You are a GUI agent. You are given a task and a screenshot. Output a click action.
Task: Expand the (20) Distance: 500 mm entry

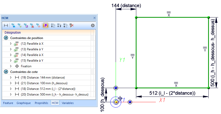pyautogui.click(x=11, y=94)
